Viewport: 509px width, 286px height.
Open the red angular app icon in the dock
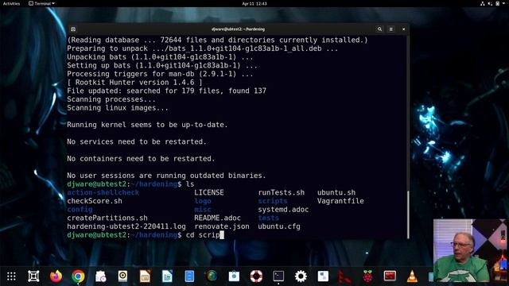(345, 276)
